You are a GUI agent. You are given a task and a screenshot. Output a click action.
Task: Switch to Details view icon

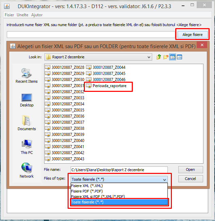[x=179, y=57]
